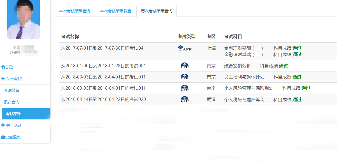Click the home icon beside 总览
This screenshot has width=337, height=162.
click(3, 67)
